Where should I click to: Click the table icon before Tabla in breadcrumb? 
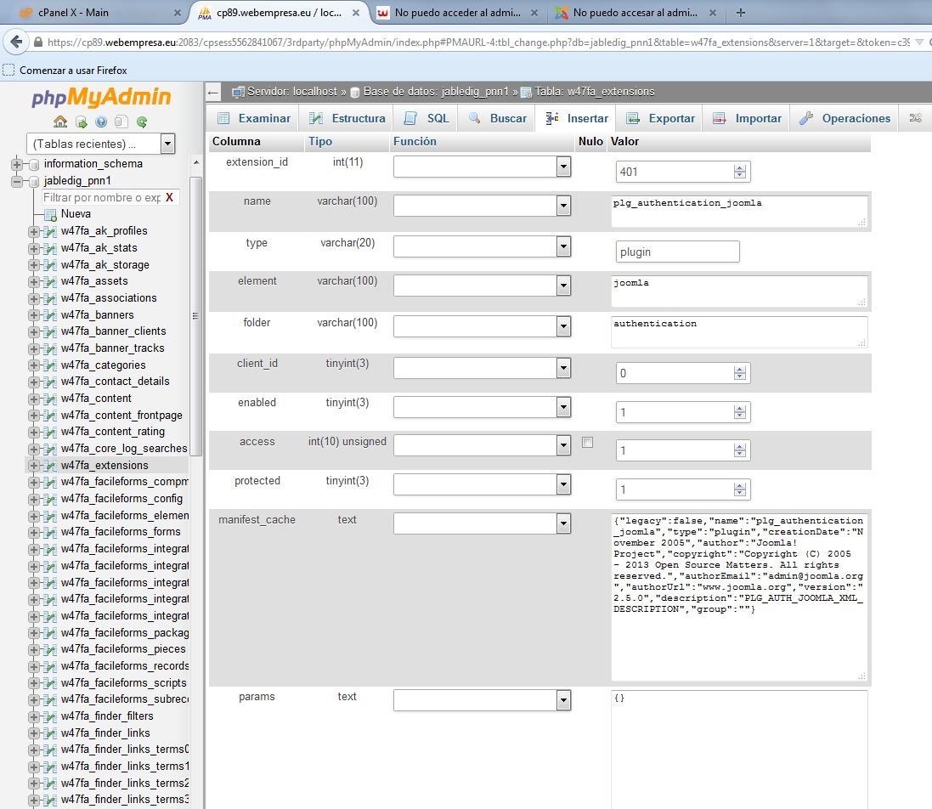click(x=526, y=92)
